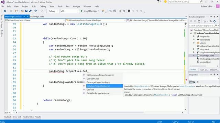This screenshot has height=123, width=220.
Task: Click the Find in Files toolbar icon
Action: coord(103,11)
